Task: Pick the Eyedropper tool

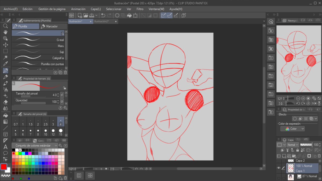Action: click(x=5, y=64)
